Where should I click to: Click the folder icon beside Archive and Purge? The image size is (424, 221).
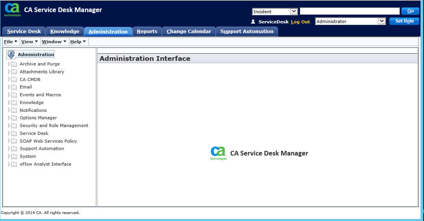(x=14, y=64)
